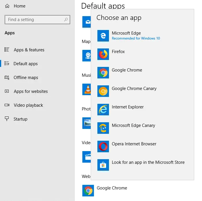The height and width of the screenshot is (201, 202).
Task: Click the Home house icon
Action: (x=7, y=6)
